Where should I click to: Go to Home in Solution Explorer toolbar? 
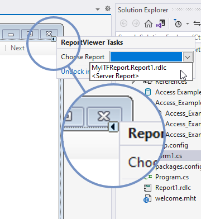coord(149,23)
